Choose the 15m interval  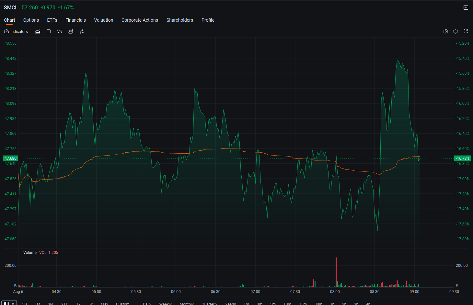[x=303, y=304]
